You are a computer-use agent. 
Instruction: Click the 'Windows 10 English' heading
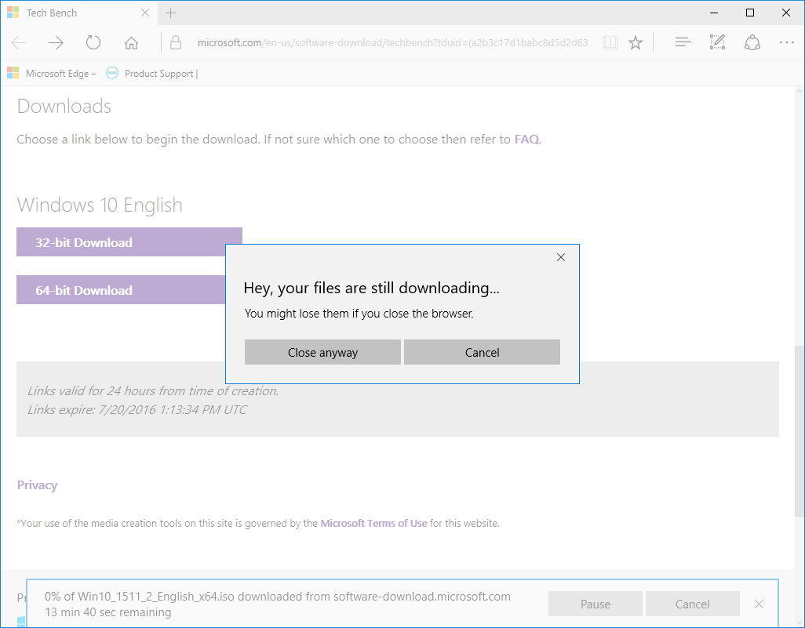[100, 205]
